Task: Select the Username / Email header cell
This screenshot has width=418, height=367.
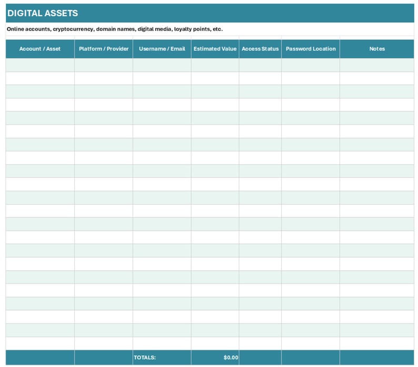Action: click(162, 49)
